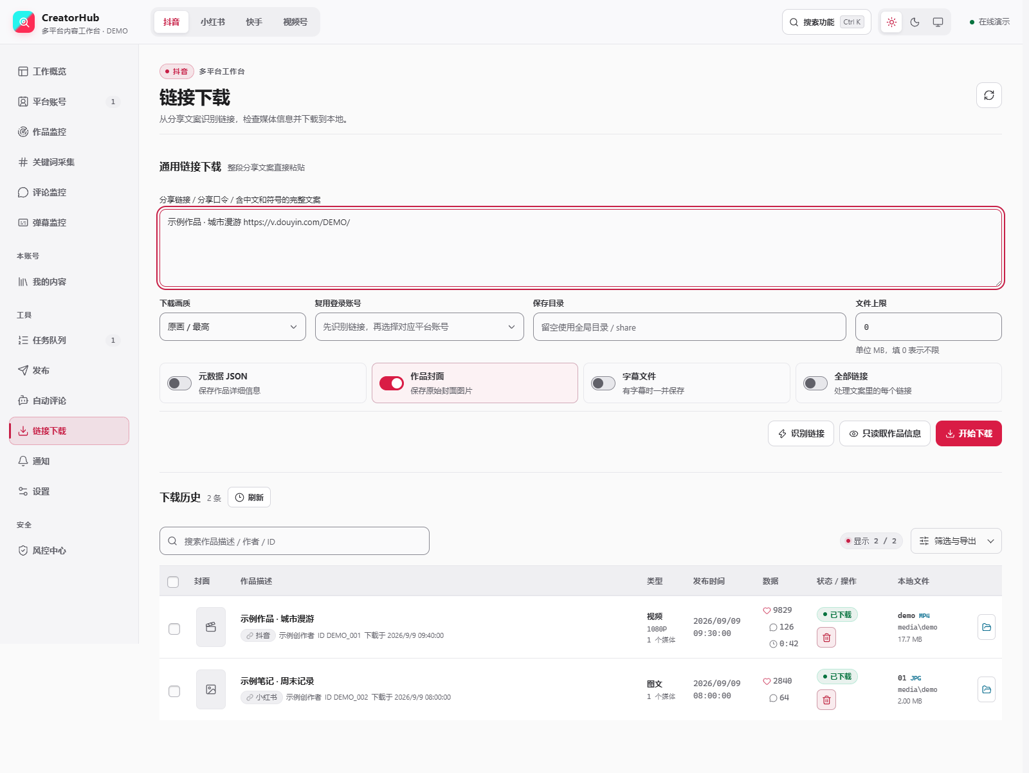Expand the 筛选与导出 dropdown
Screen dimensions: 1029x773
pos(956,541)
